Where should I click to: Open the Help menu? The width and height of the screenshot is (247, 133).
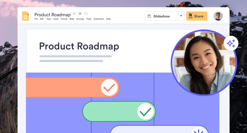[x=108, y=19]
